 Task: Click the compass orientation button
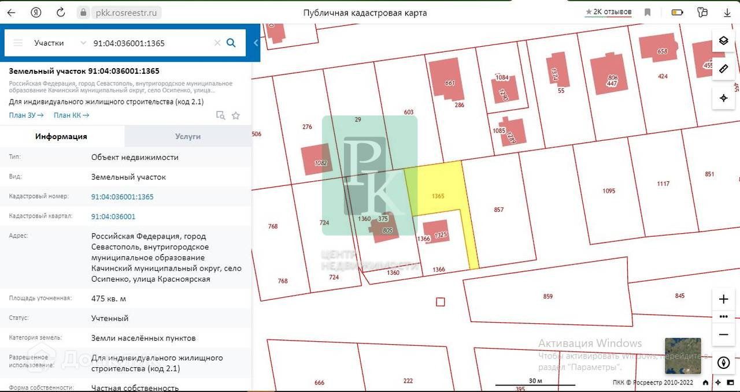click(x=723, y=363)
